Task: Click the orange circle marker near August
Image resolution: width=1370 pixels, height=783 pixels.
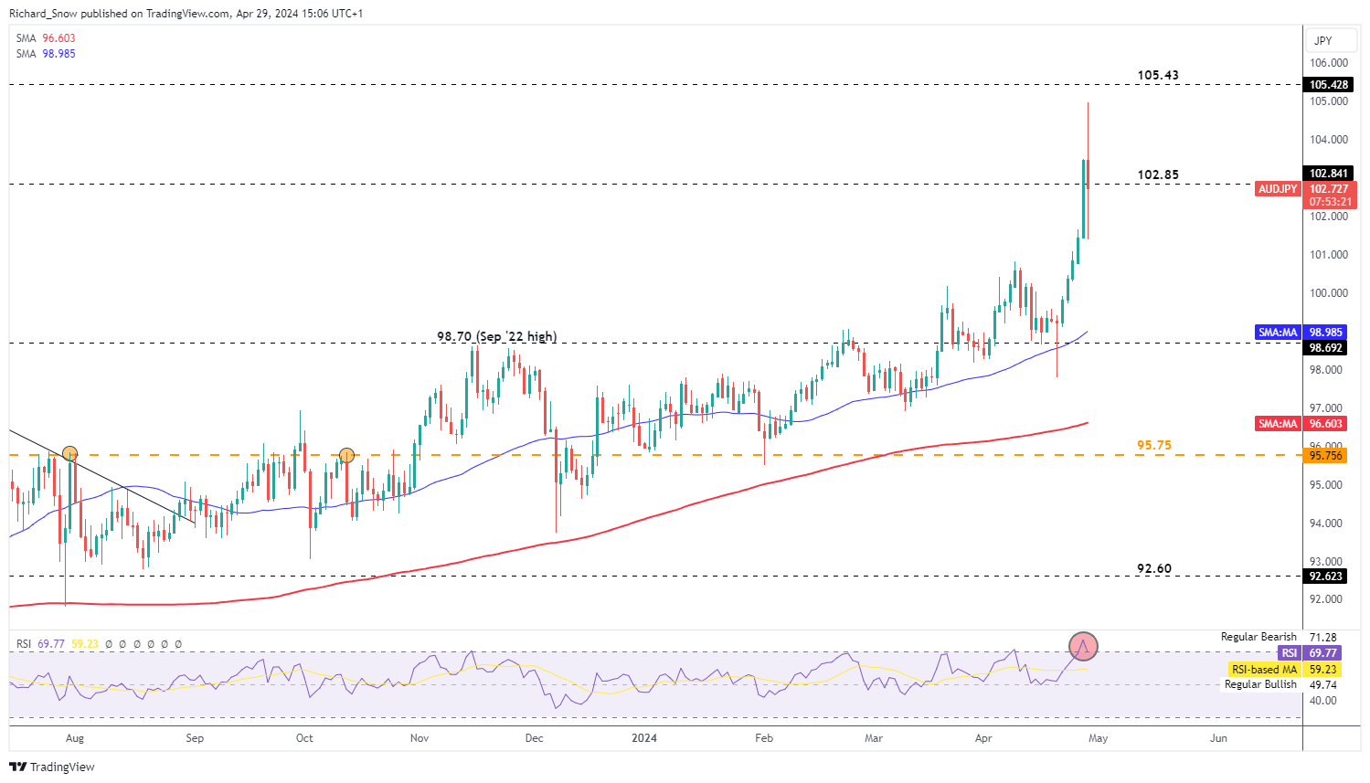Action: (69, 453)
